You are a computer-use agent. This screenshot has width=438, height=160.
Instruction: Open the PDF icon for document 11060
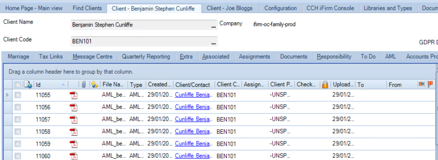click(74, 156)
